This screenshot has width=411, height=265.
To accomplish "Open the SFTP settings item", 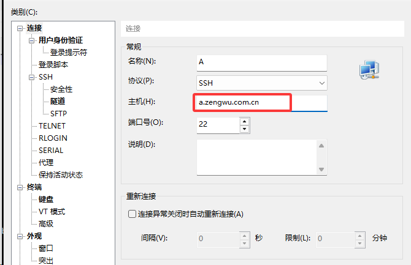I will click(58, 114).
